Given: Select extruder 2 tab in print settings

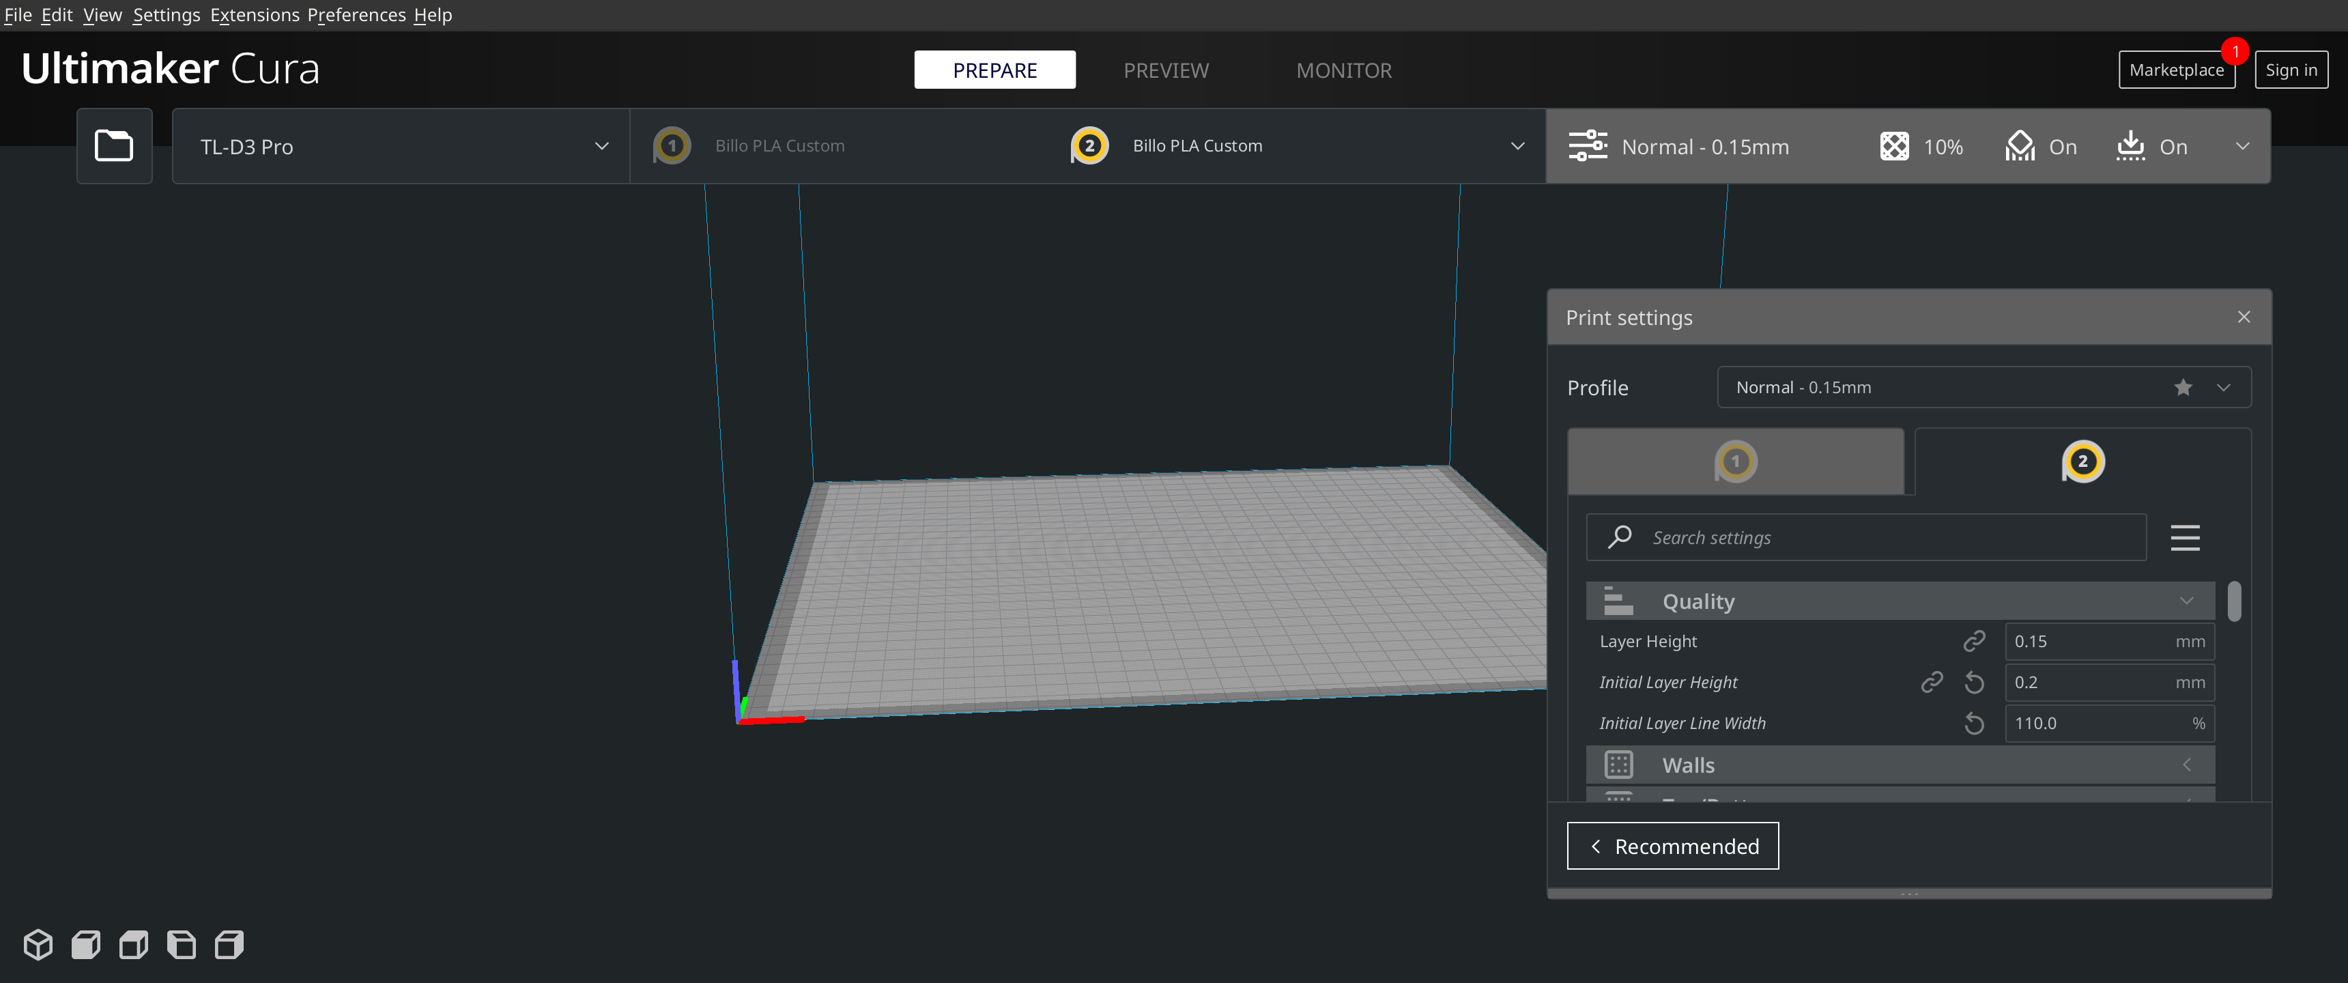Looking at the screenshot, I should pyautogui.click(x=2082, y=461).
